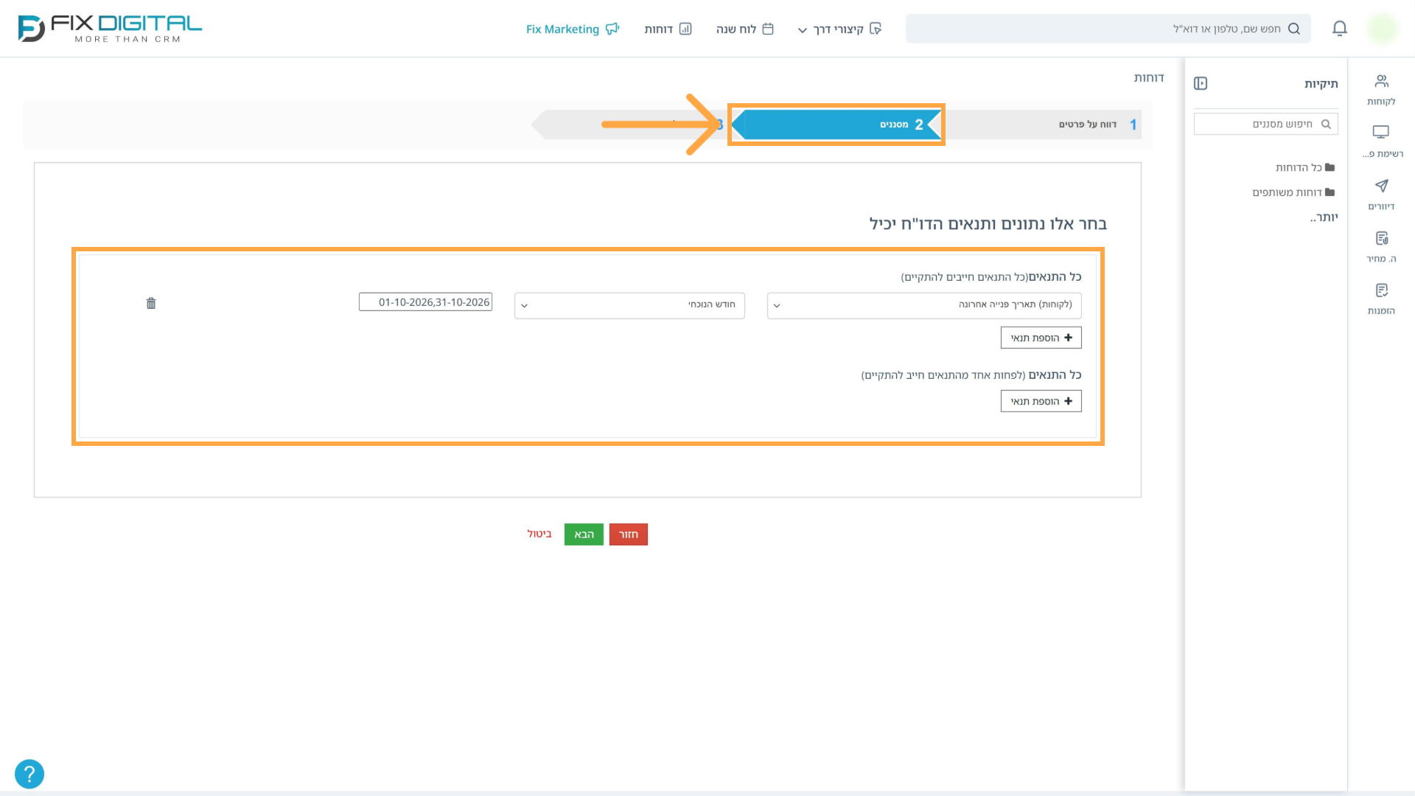This screenshot has height=796, width=1415.
Task: Click the user avatar circle
Action: (x=1382, y=29)
